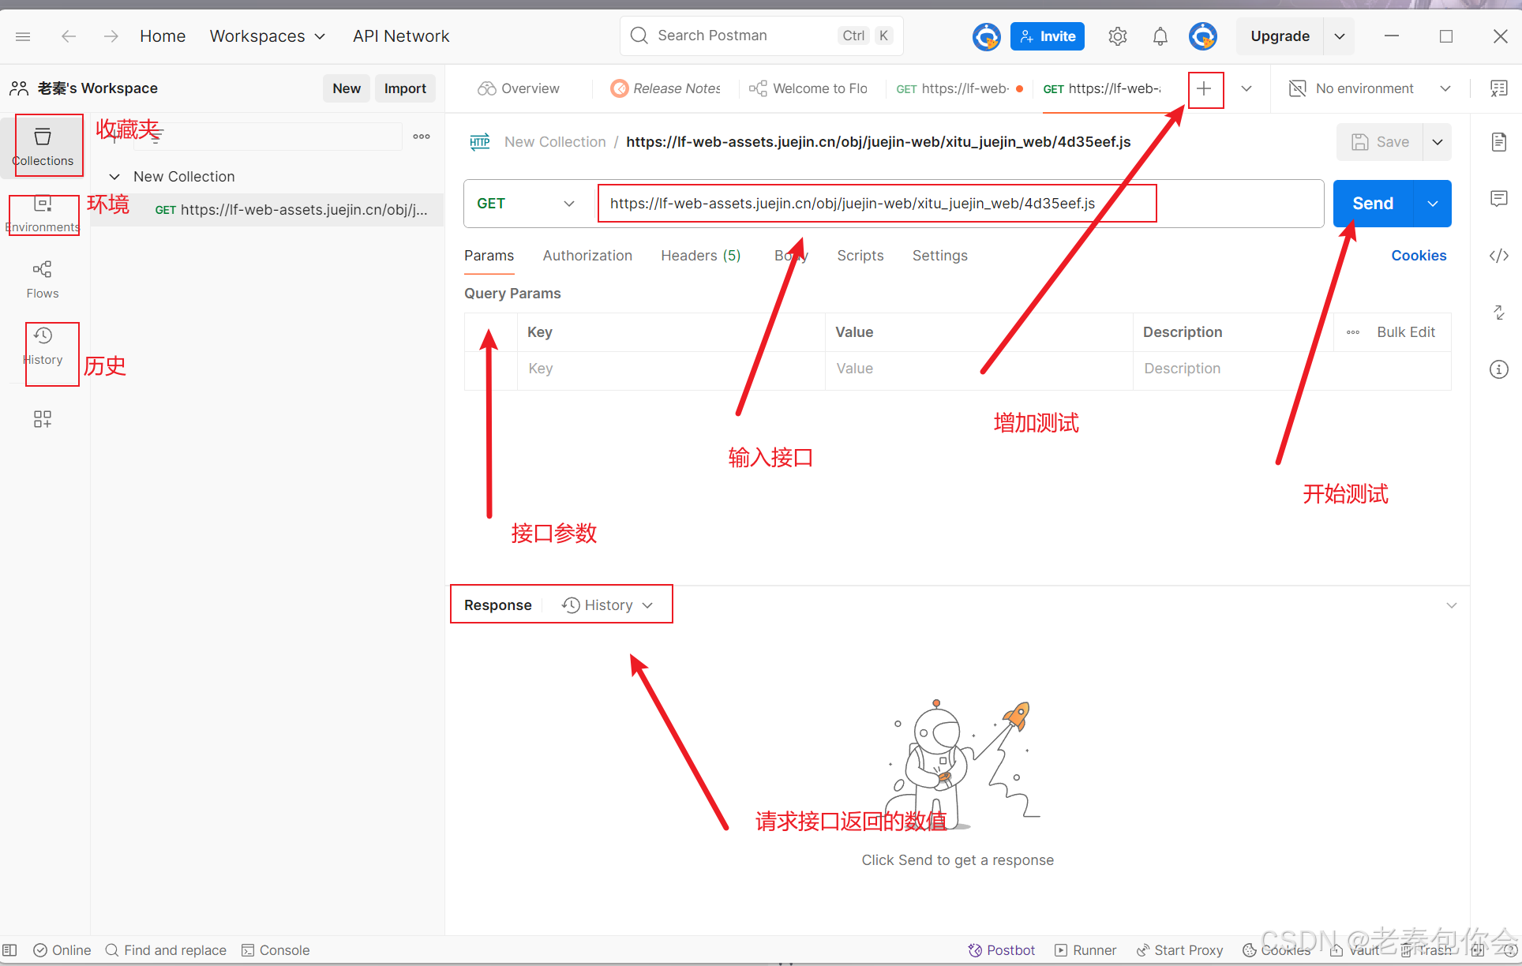Image resolution: width=1522 pixels, height=966 pixels.
Task: Click the New button
Action: point(346,88)
